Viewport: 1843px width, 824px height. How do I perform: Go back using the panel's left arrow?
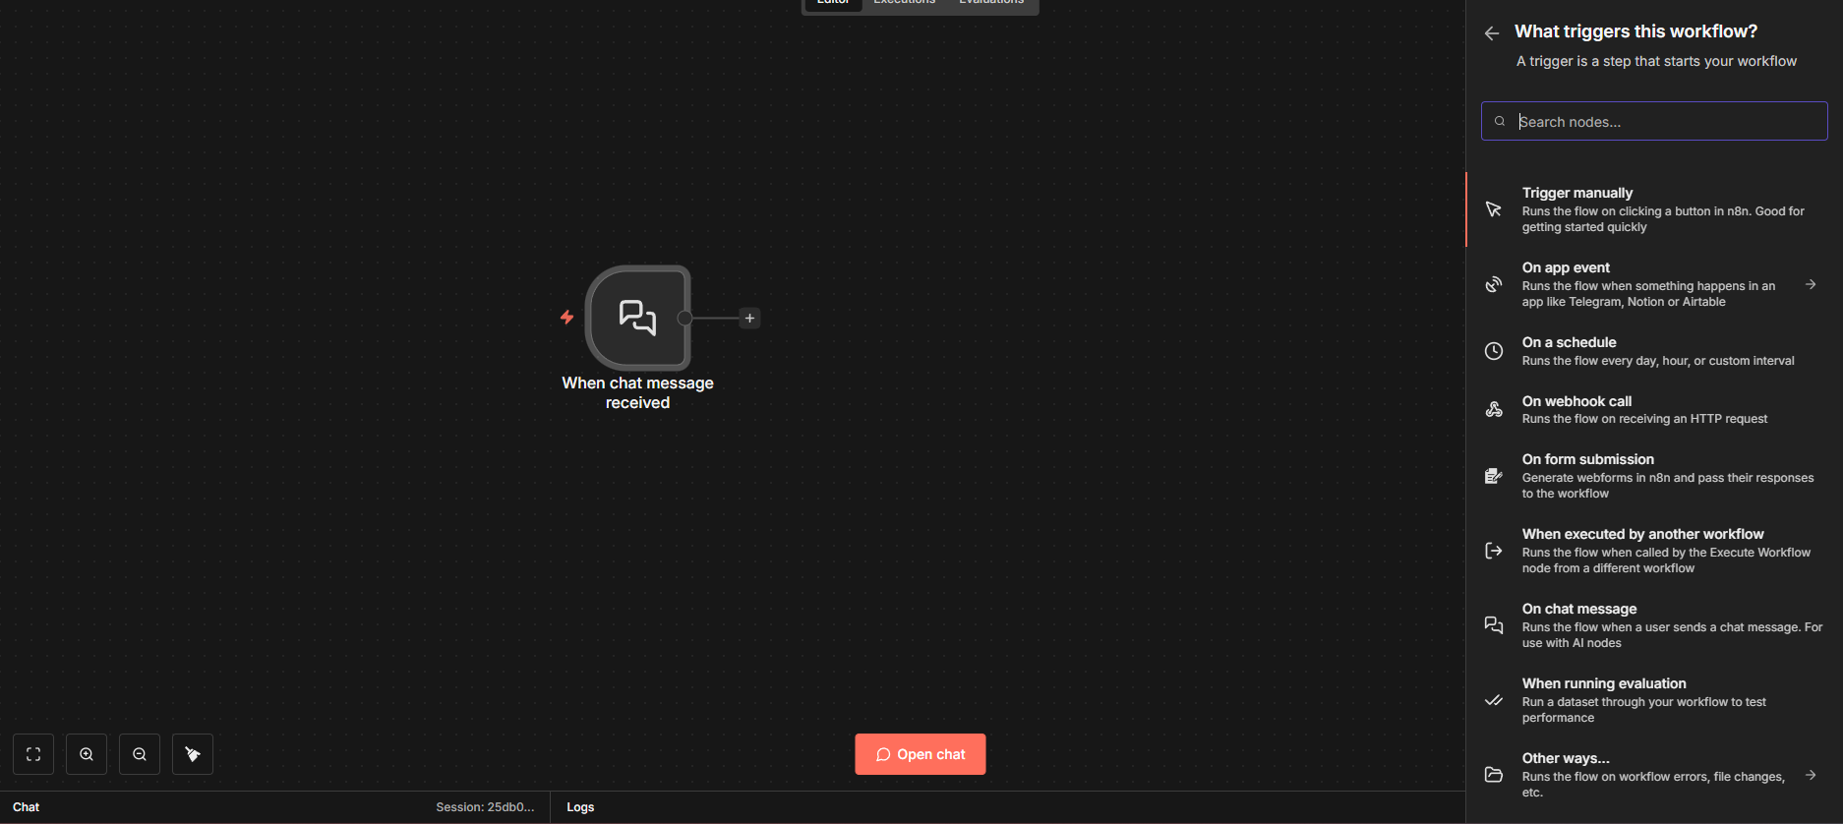[x=1492, y=33]
